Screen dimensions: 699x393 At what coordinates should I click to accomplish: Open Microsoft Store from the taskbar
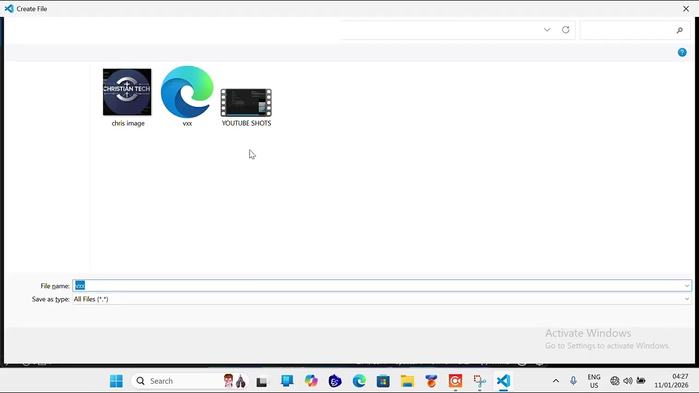(383, 381)
